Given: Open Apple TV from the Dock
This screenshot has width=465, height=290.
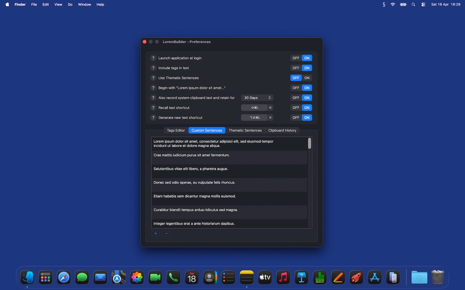Looking at the screenshot, I should tap(265, 278).
